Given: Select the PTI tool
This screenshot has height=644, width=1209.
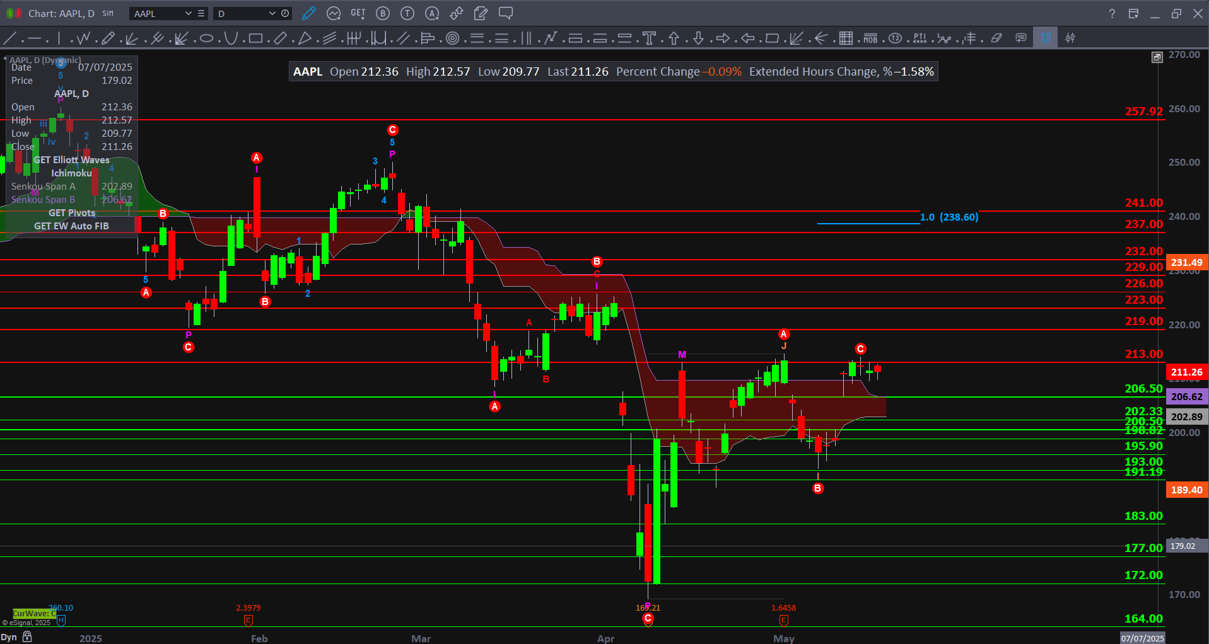Looking at the screenshot, I should pyautogui.click(x=920, y=38).
